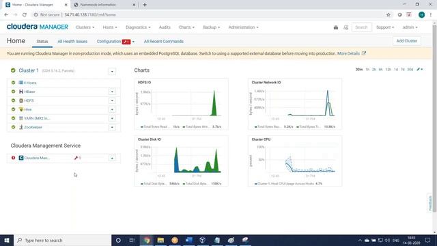Open the Charts menu
The image size is (437, 246).
(186, 27)
